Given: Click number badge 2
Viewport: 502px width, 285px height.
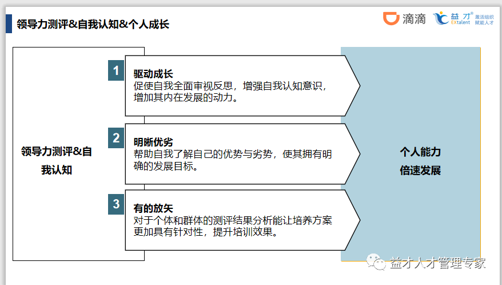Looking at the screenshot, I should tap(116, 138).
